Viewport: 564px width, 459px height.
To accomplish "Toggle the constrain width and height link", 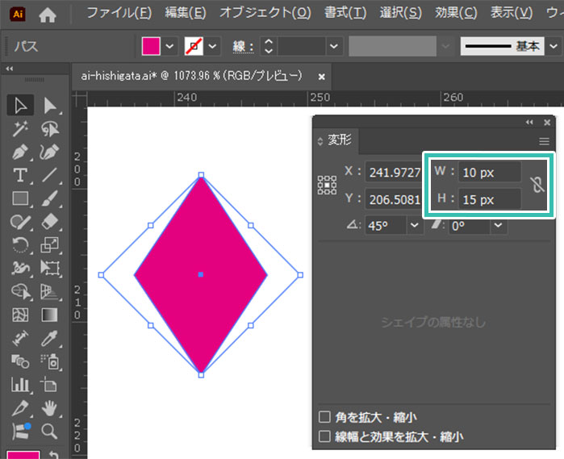I will point(538,185).
